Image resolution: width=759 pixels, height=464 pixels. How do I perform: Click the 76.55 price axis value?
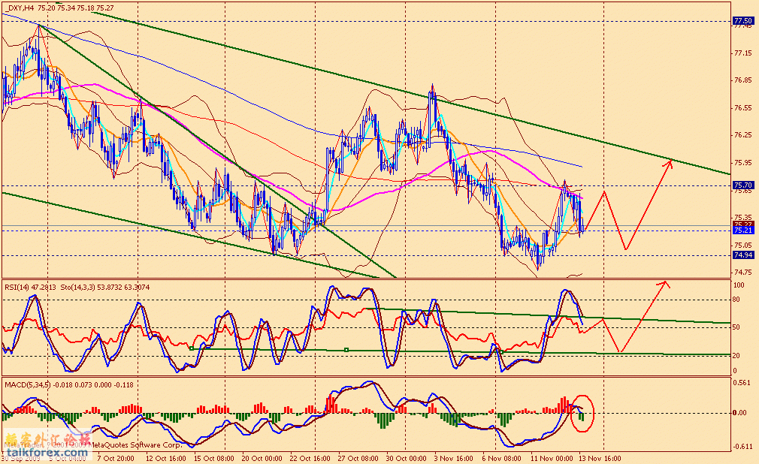coord(743,108)
